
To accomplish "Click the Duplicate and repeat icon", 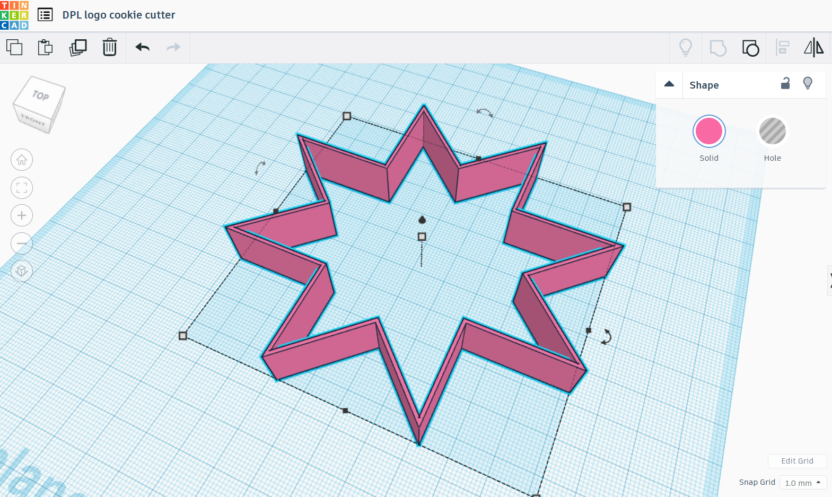I will click(78, 47).
